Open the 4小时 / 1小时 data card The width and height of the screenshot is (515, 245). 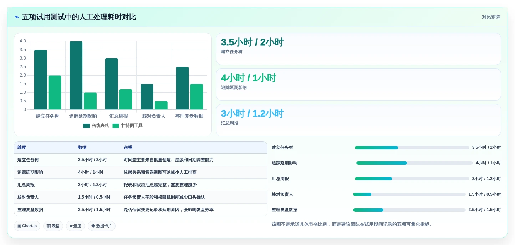click(x=358, y=85)
